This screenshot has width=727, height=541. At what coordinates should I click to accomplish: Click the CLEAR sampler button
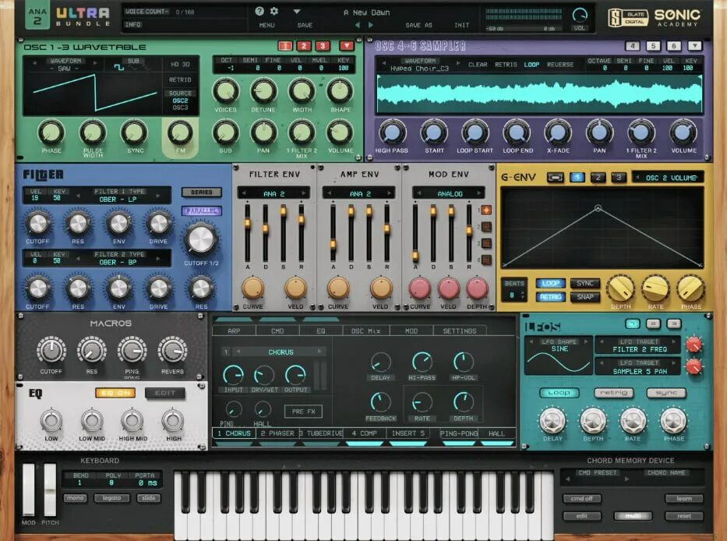pos(478,65)
